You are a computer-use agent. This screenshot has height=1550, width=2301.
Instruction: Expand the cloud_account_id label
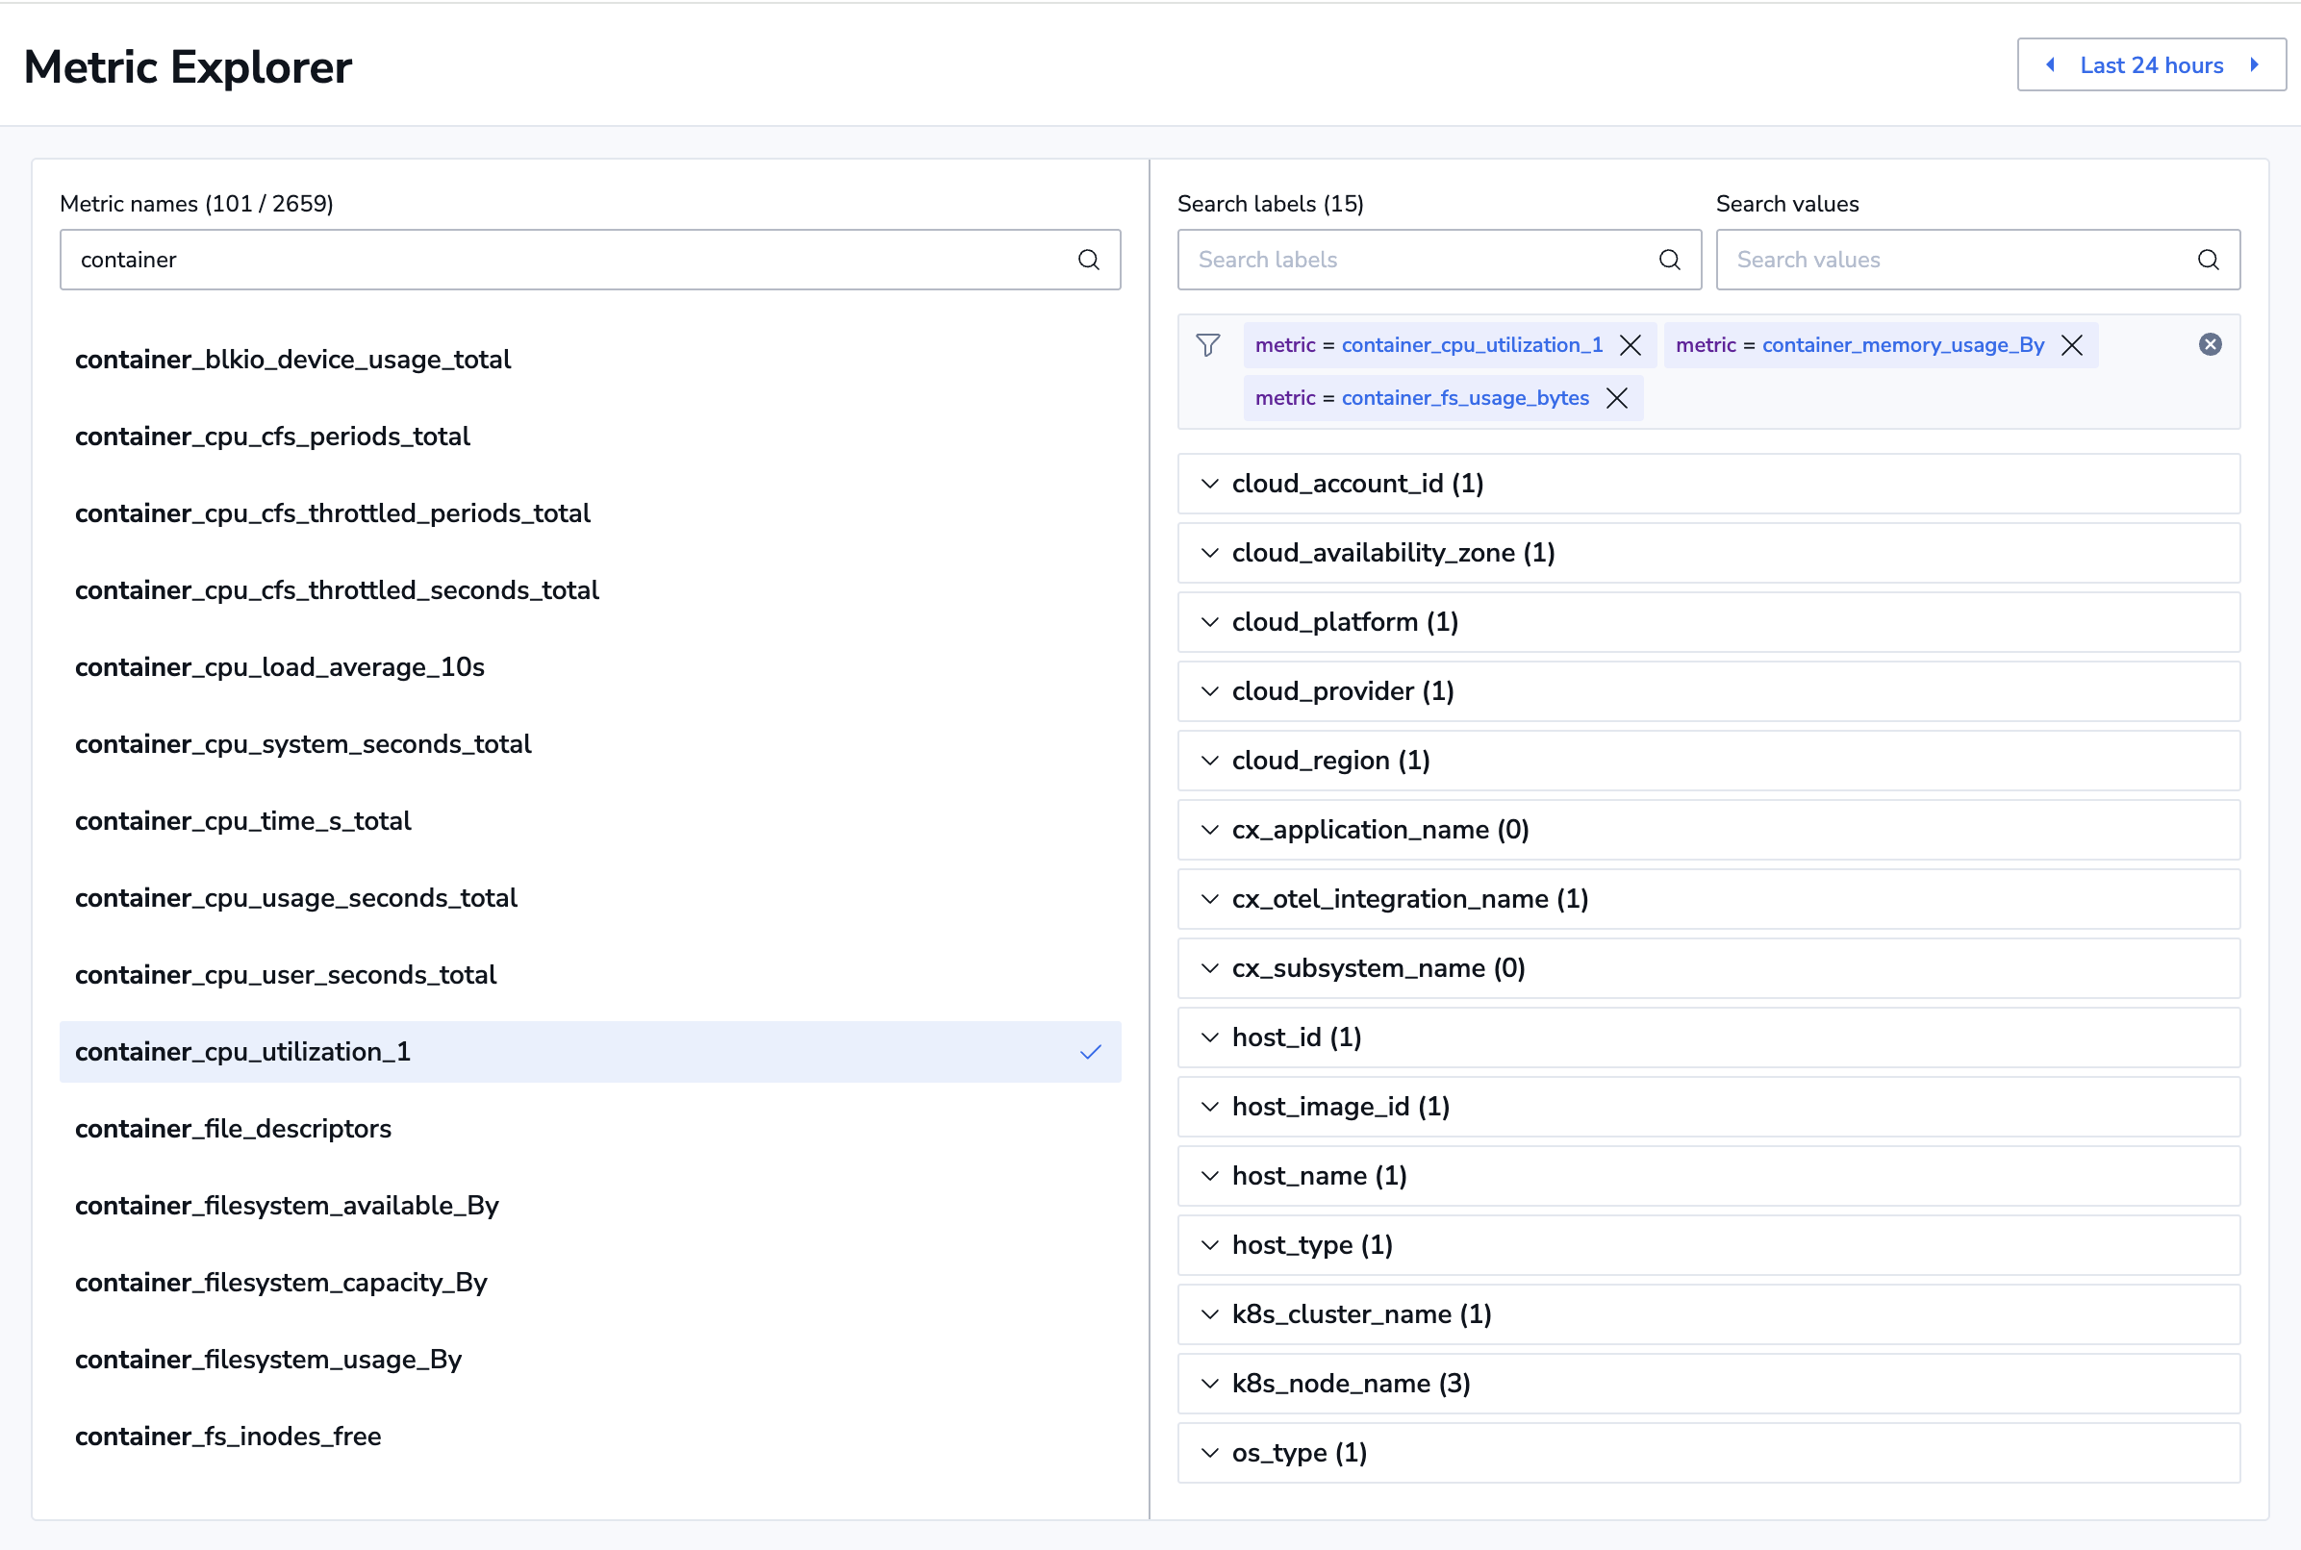point(1356,484)
